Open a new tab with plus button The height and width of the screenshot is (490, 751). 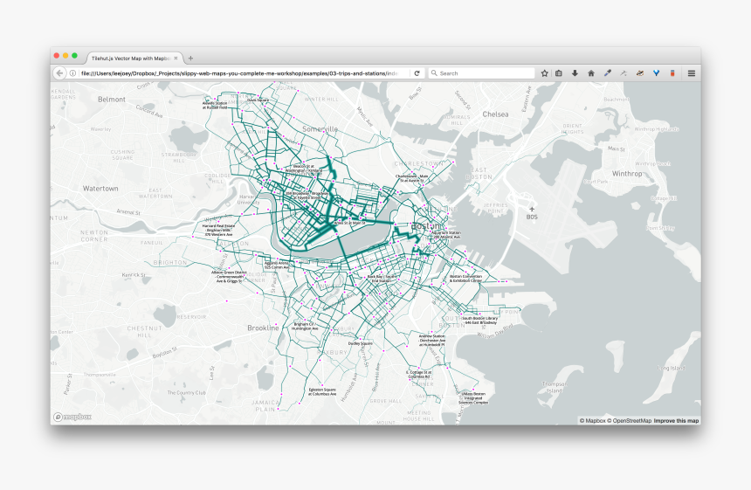(190, 58)
